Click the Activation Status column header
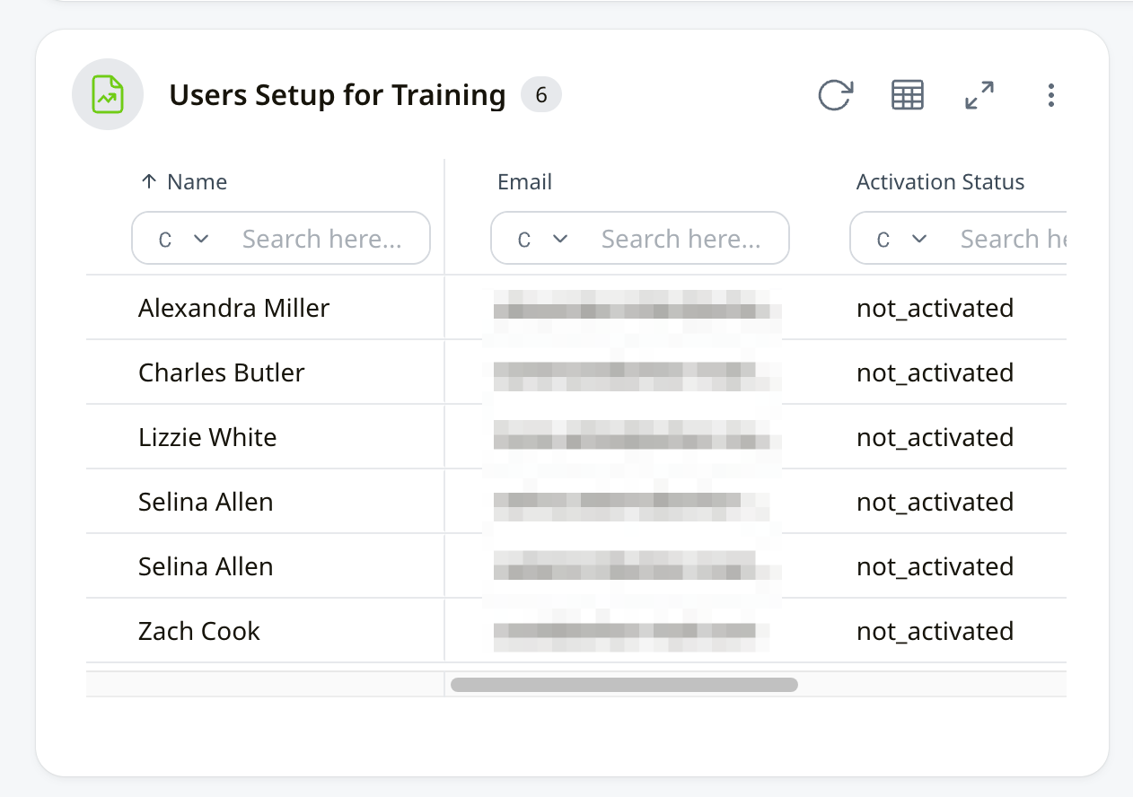 coord(940,182)
